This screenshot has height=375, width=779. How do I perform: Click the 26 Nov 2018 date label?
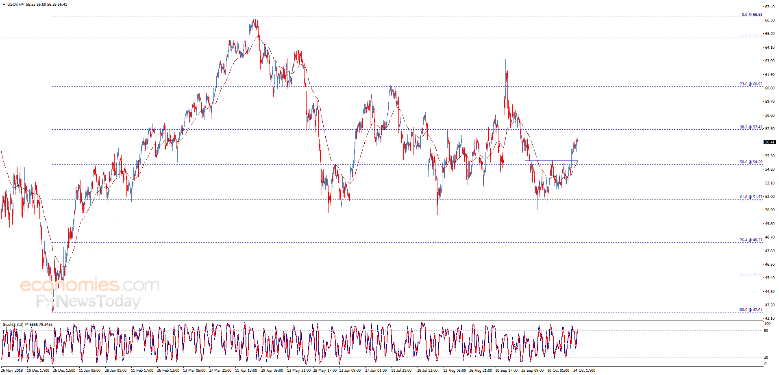click(x=12, y=371)
